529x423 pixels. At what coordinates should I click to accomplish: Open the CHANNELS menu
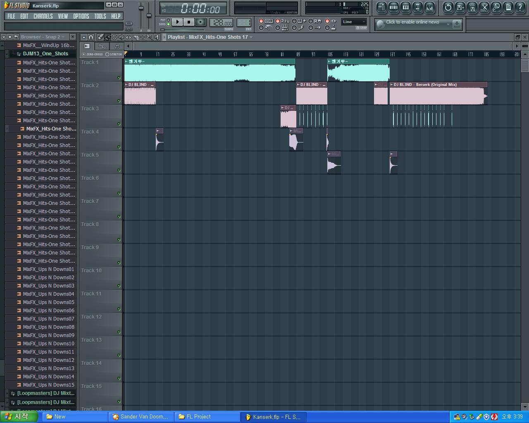tap(43, 16)
